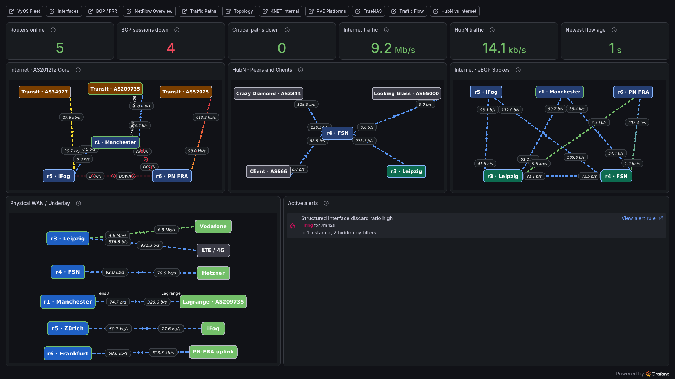
Task: Select the Crazy Diamond AS3344 node
Action: [268, 93]
